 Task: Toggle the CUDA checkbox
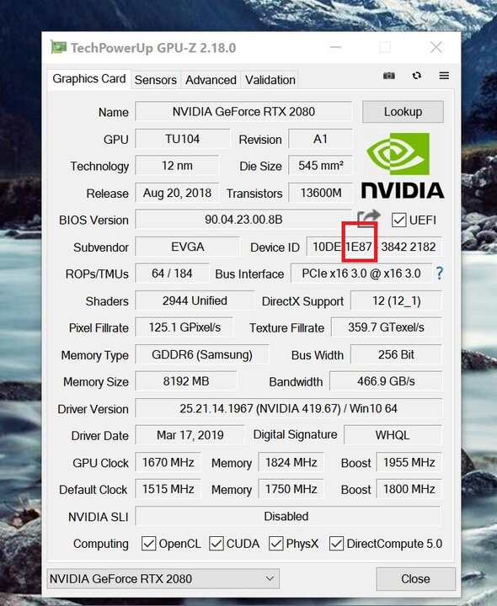216,544
